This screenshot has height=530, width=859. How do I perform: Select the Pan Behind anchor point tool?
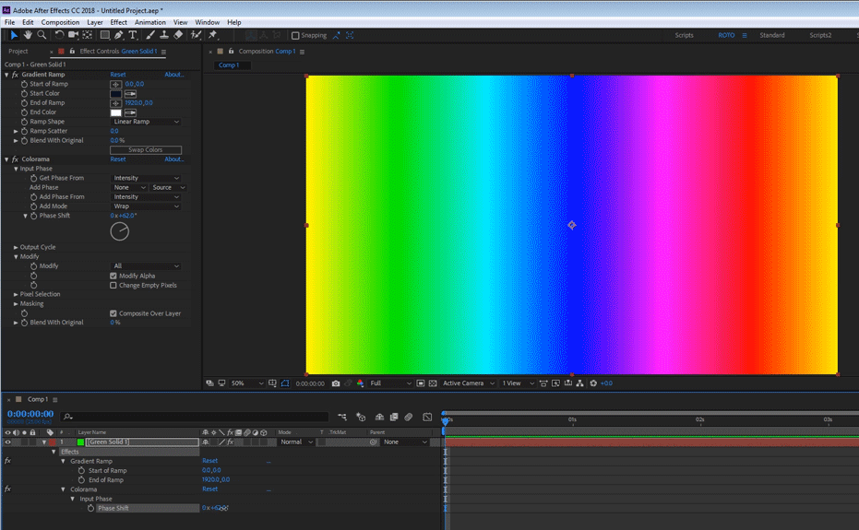[x=87, y=35]
